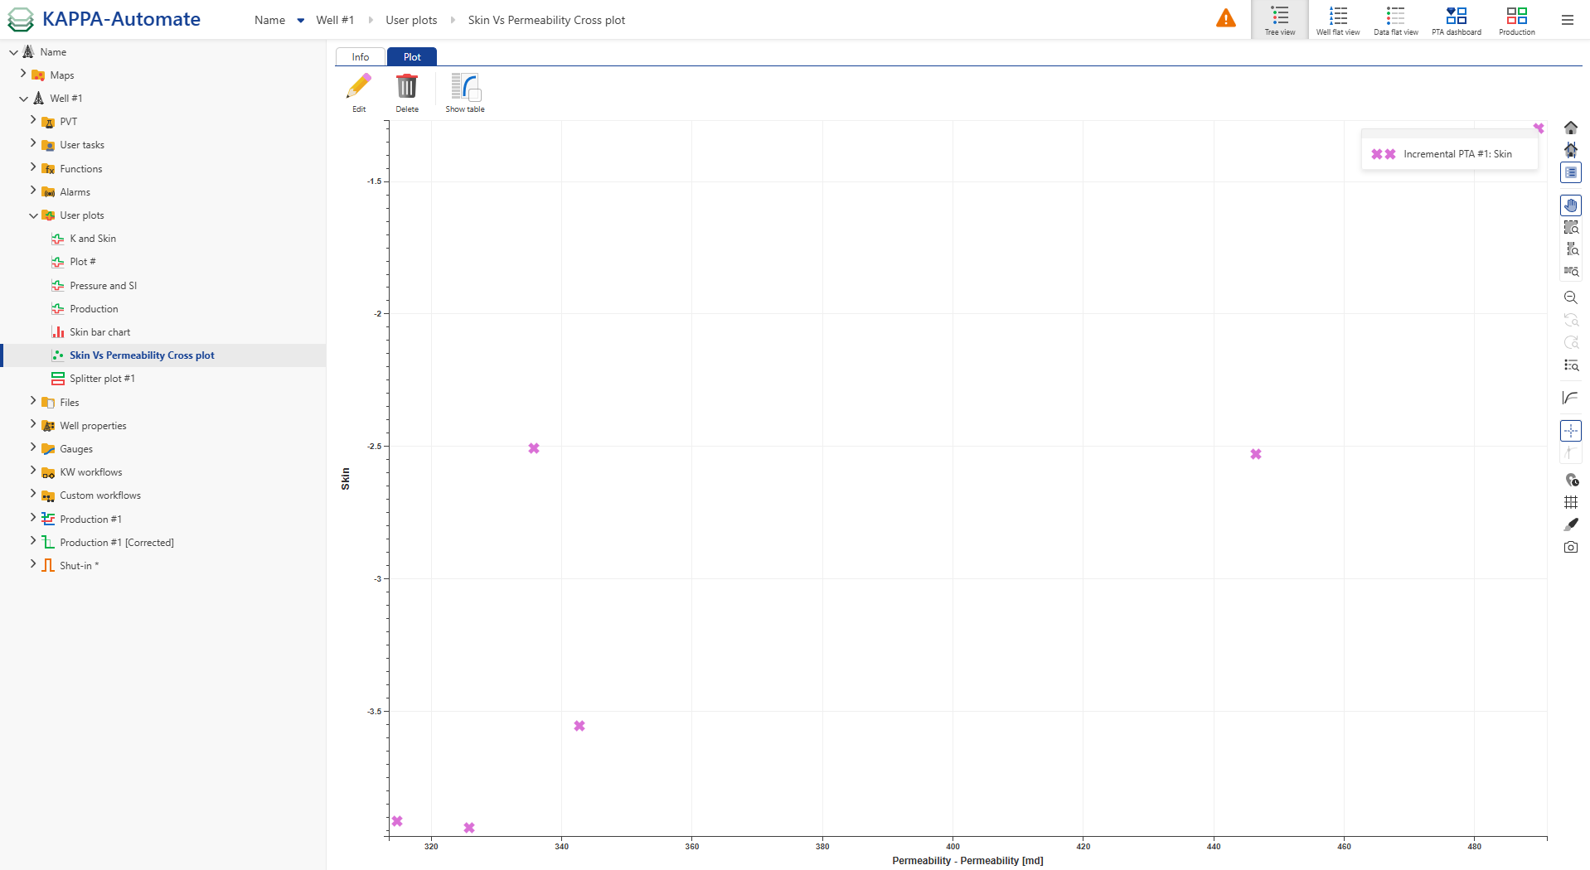Click the zoom out magnifier icon
1590x870 pixels.
click(1570, 297)
